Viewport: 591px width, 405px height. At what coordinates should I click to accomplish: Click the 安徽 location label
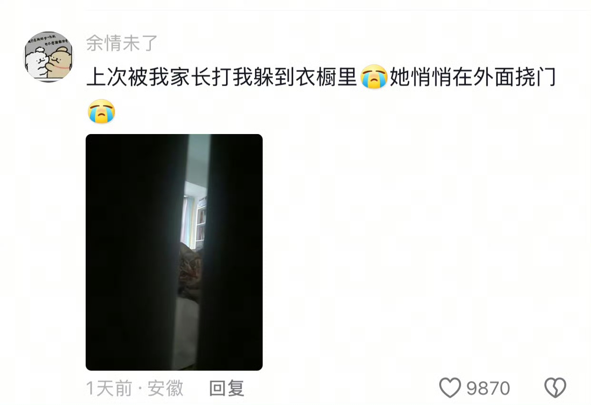click(165, 388)
